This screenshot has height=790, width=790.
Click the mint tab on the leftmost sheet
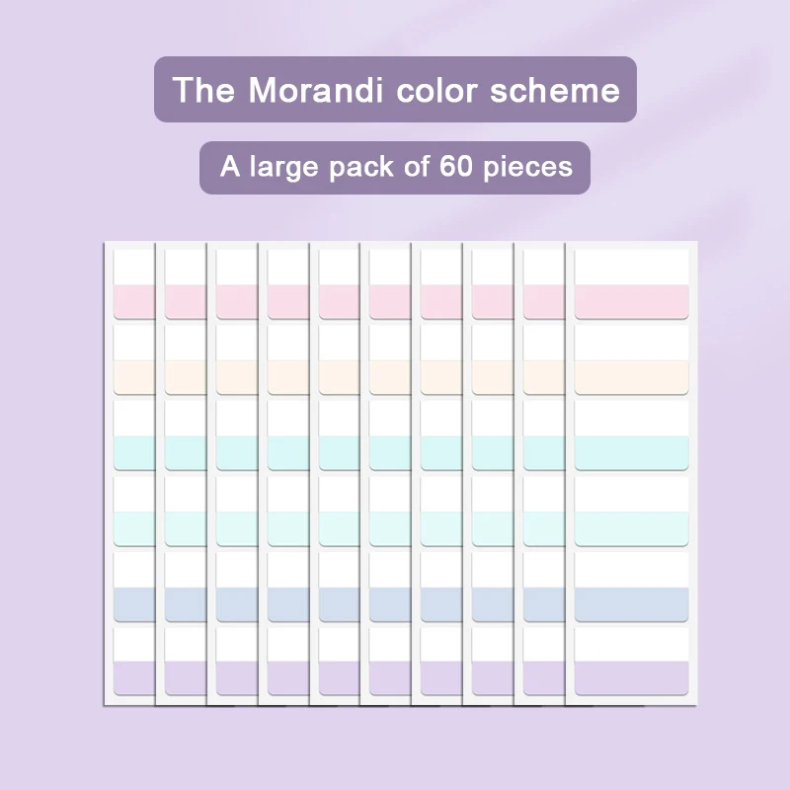pyautogui.click(x=134, y=527)
